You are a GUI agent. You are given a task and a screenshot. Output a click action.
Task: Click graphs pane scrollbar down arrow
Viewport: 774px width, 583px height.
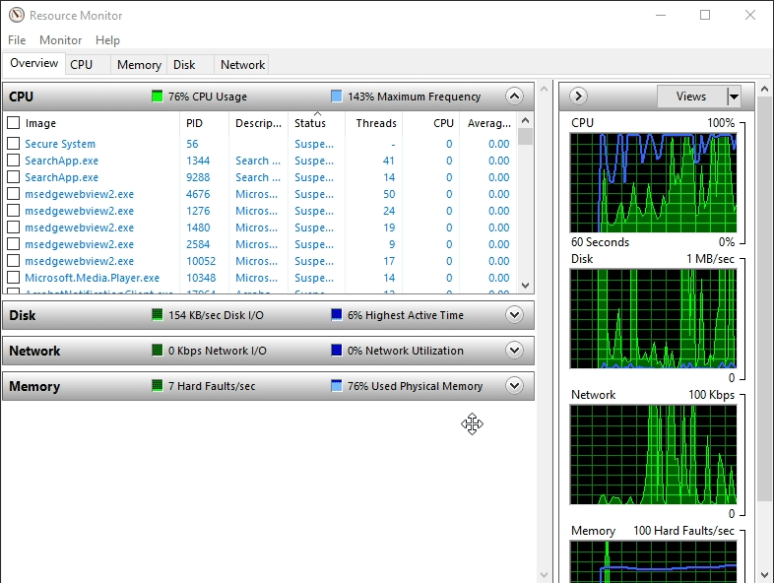(x=764, y=574)
